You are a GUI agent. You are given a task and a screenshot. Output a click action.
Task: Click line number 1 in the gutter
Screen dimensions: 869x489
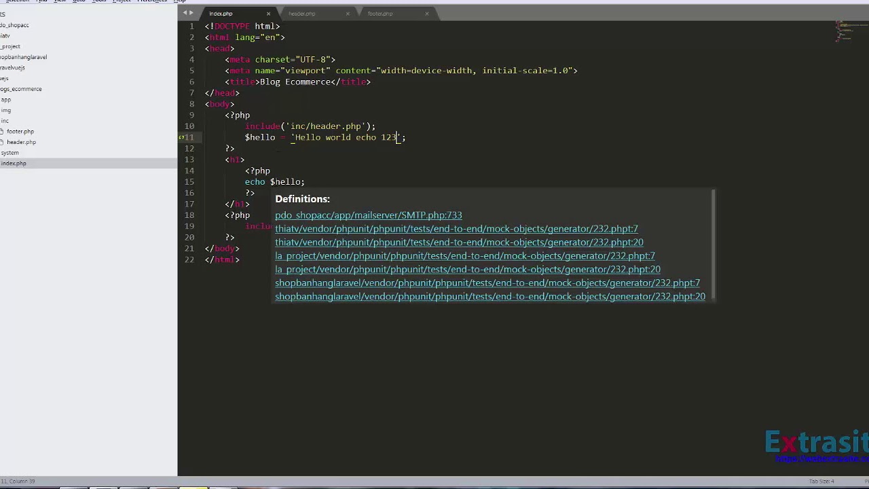point(191,26)
